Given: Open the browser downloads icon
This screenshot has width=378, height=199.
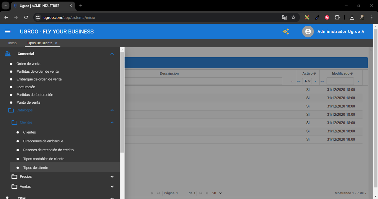Looking at the screenshot, I should click(x=352, y=17).
